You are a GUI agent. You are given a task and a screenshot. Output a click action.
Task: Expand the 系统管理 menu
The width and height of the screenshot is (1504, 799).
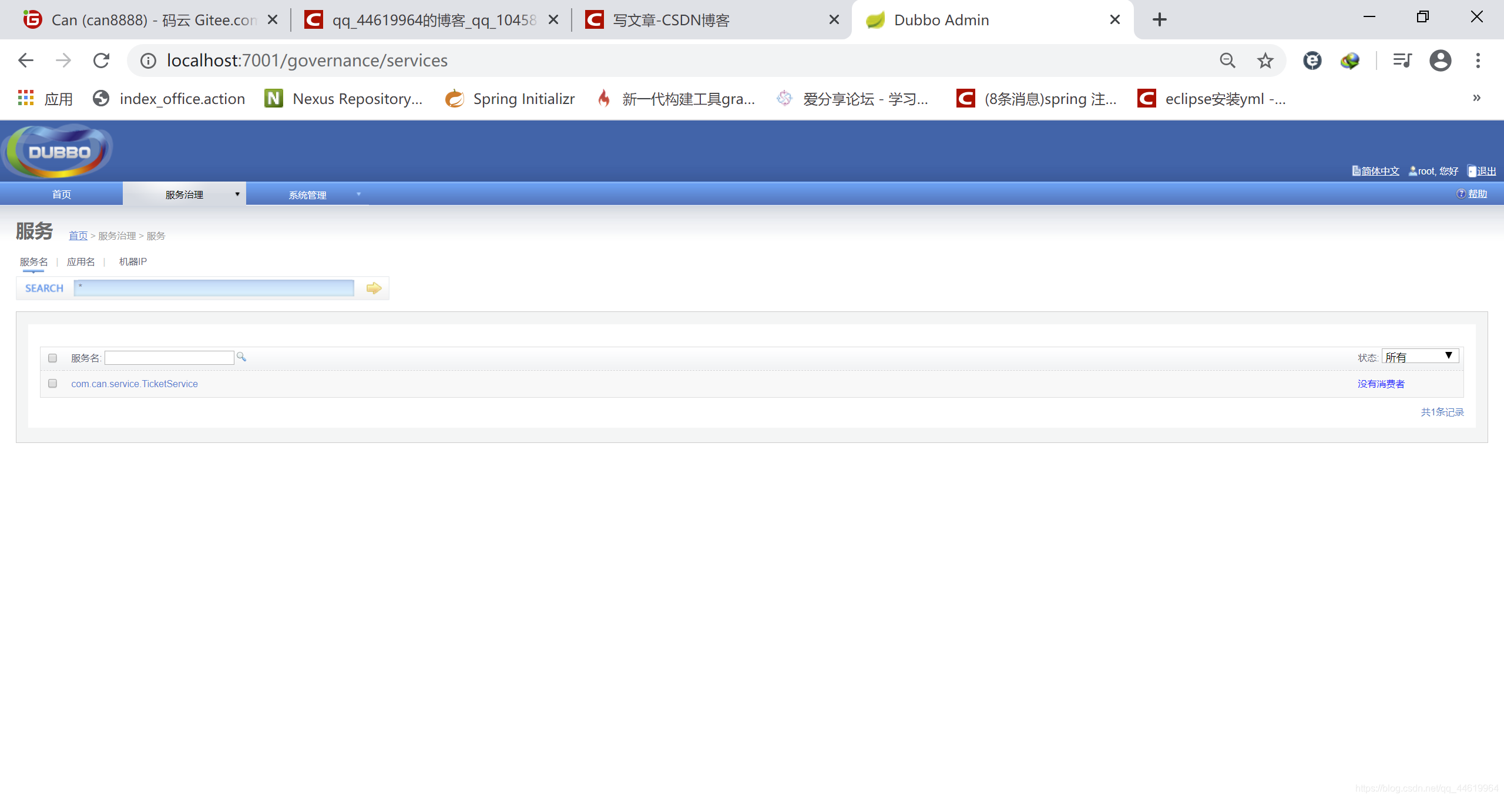307,194
